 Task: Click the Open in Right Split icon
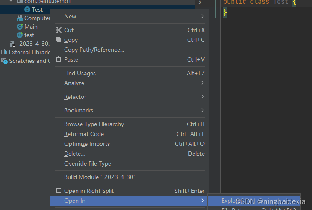[59, 191]
